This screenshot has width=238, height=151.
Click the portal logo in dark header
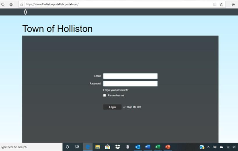(x=25, y=12)
